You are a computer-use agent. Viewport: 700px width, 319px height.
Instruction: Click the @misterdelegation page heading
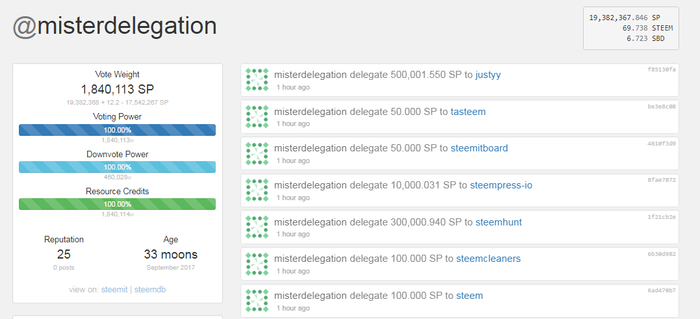115,27
